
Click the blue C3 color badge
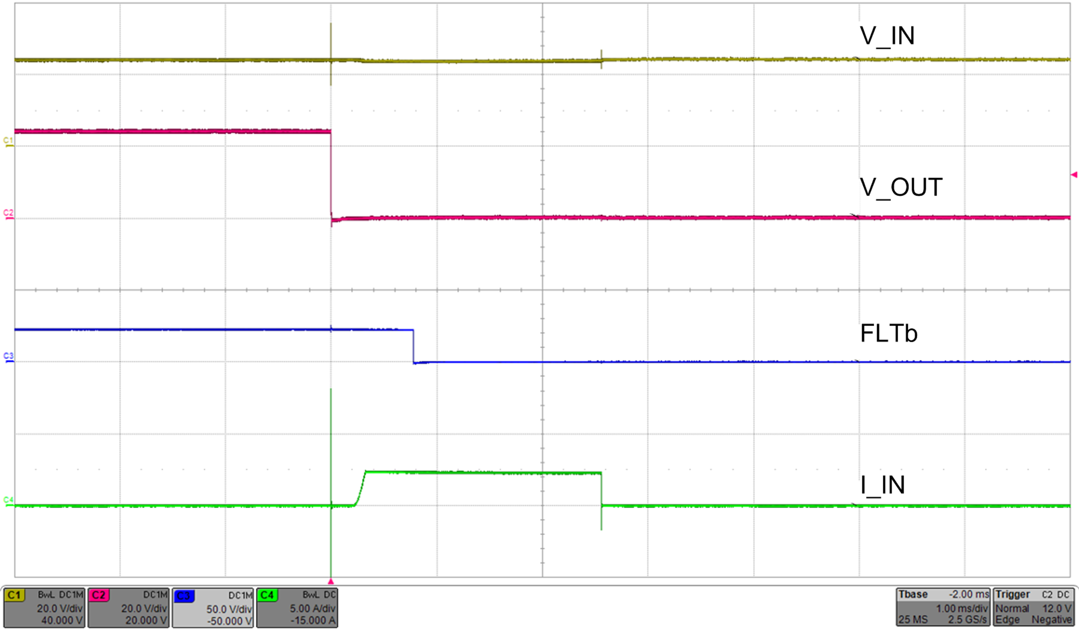pos(183,596)
